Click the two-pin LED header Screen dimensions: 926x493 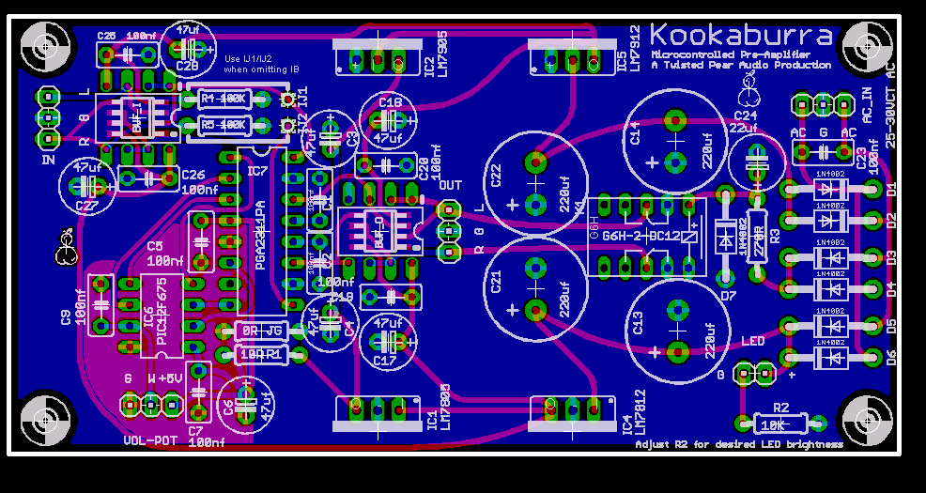click(x=754, y=373)
